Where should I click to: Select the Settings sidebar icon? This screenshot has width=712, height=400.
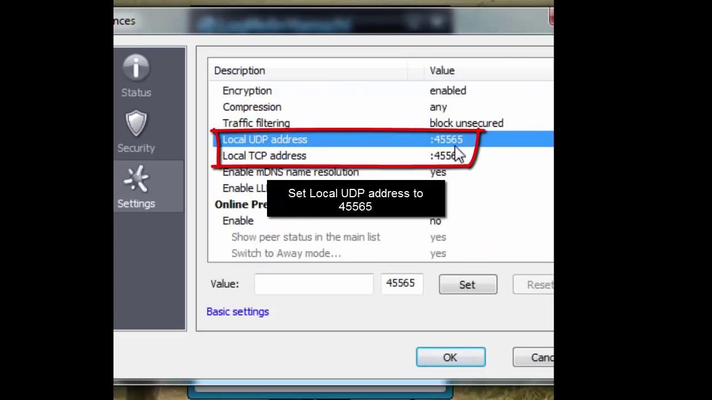[x=136, y=179]
